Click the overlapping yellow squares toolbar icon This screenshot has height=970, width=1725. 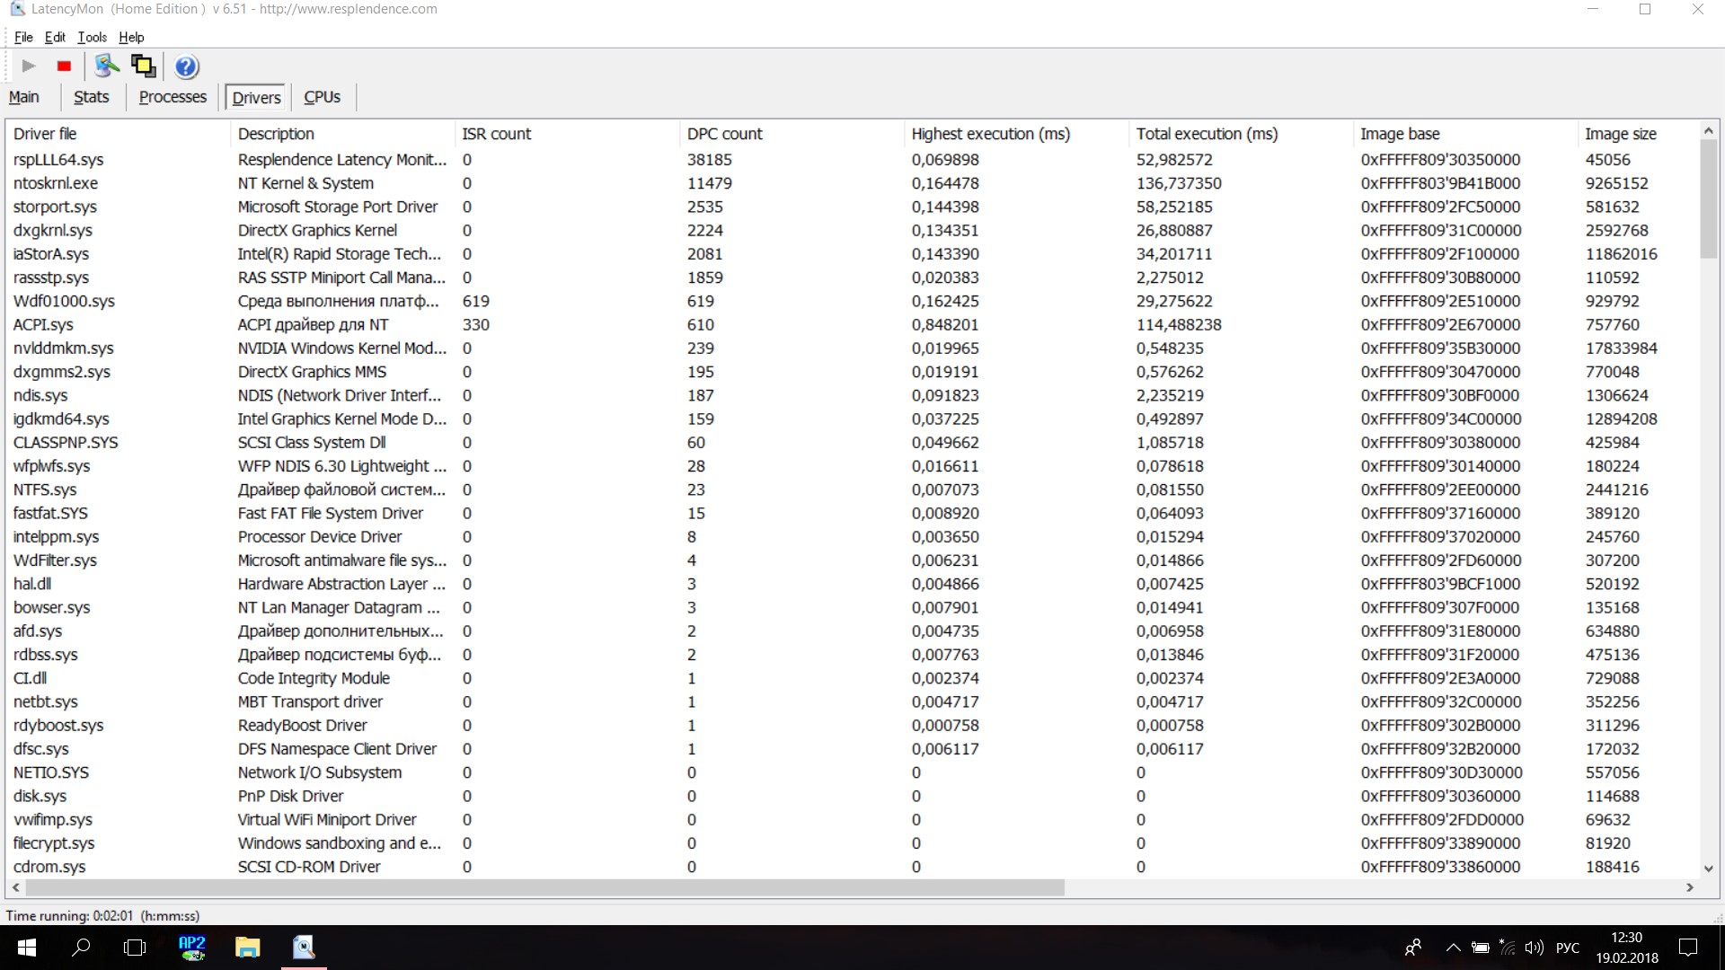[144, 66]
